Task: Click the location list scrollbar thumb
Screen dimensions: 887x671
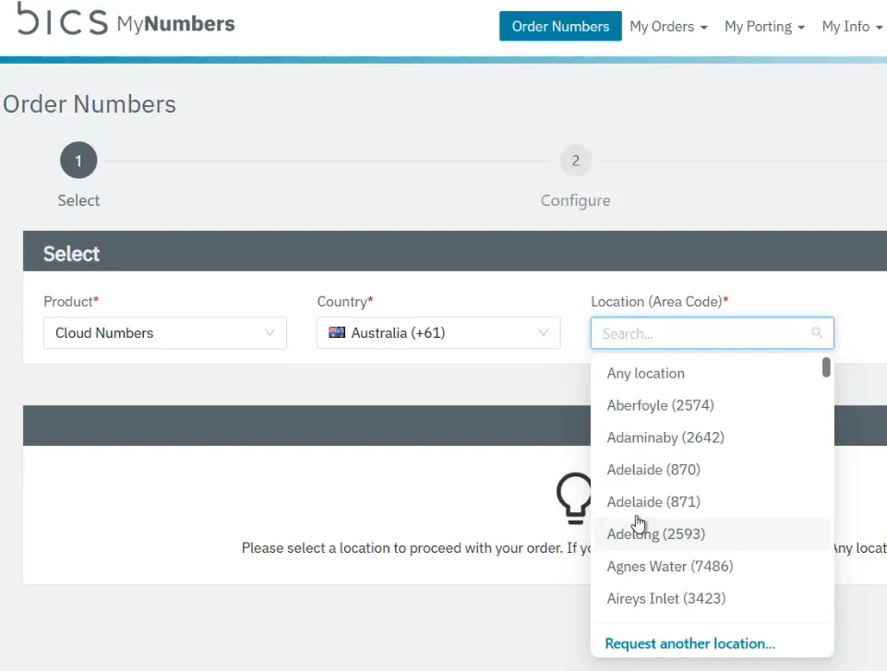Action: coord(826,367)
